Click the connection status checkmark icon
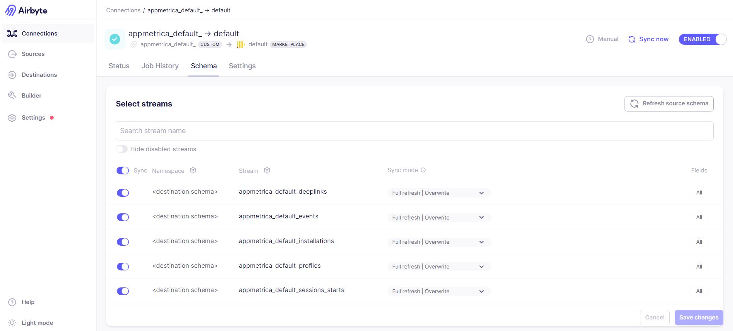This screenshot has height=331, width=733. [x=115, y=39]
